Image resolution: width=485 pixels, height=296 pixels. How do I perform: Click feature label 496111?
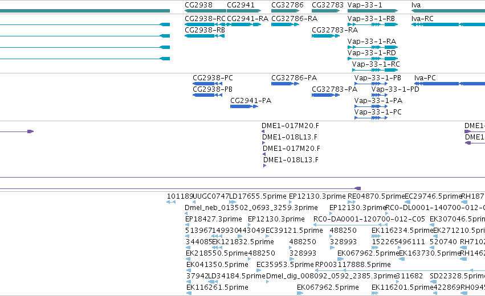pos(411,242)
